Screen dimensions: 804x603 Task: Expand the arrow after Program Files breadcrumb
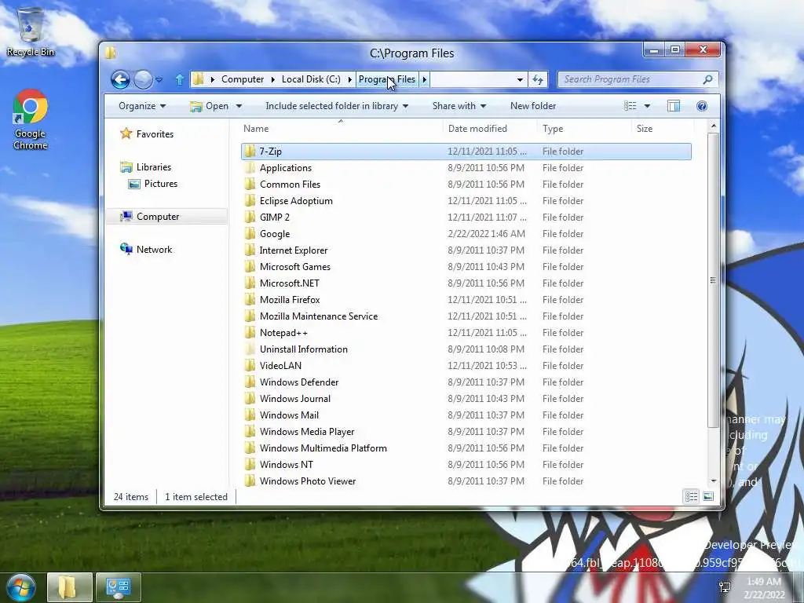coord(425,79)
